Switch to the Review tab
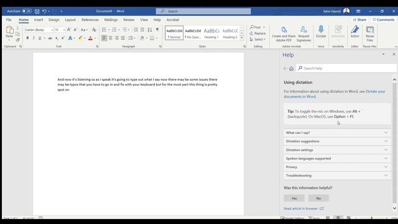This screenshot has height=224, width=398. (129, 20)
